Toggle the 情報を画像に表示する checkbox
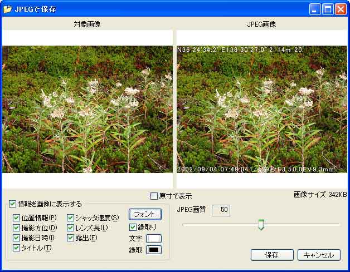Screen dimensions: 350x272 coord(13,204)
